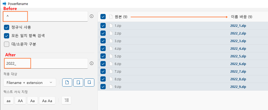Click the file icon of 1.zip
Image resolution: width=268 pixels, height=110 pixels.
pyautogui.click(x=111, y=26)
